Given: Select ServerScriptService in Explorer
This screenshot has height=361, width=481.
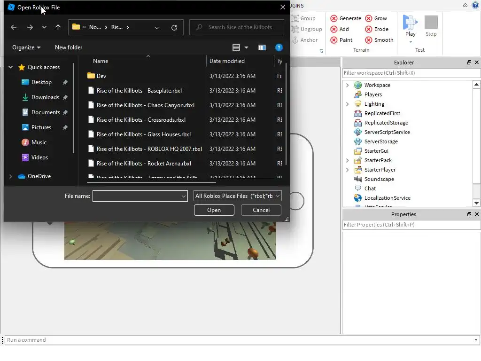Looking at the screenshot, I should point(387,132).
